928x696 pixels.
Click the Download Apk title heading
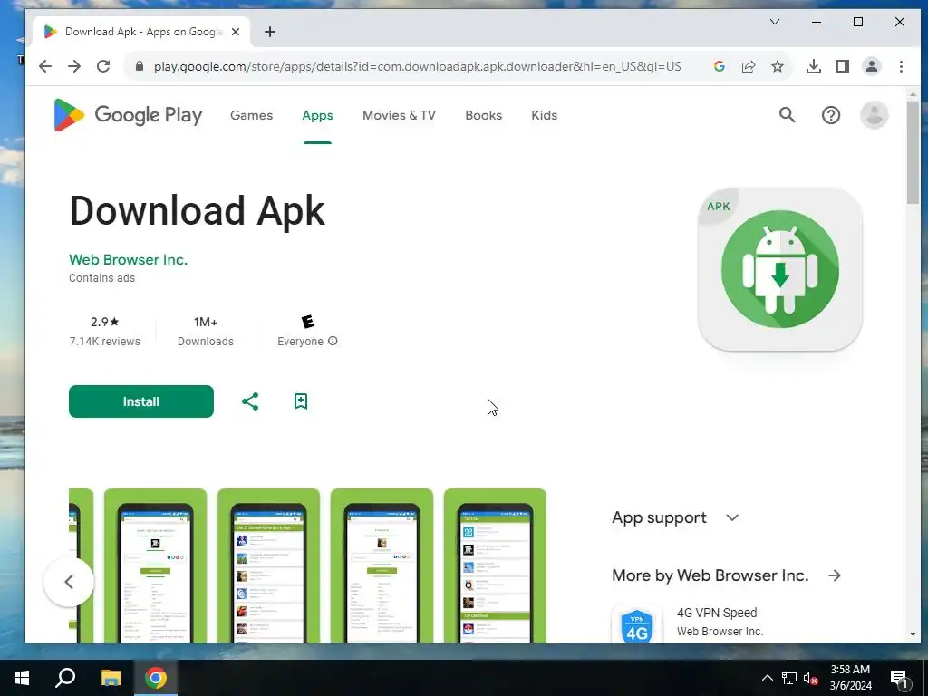197,211
